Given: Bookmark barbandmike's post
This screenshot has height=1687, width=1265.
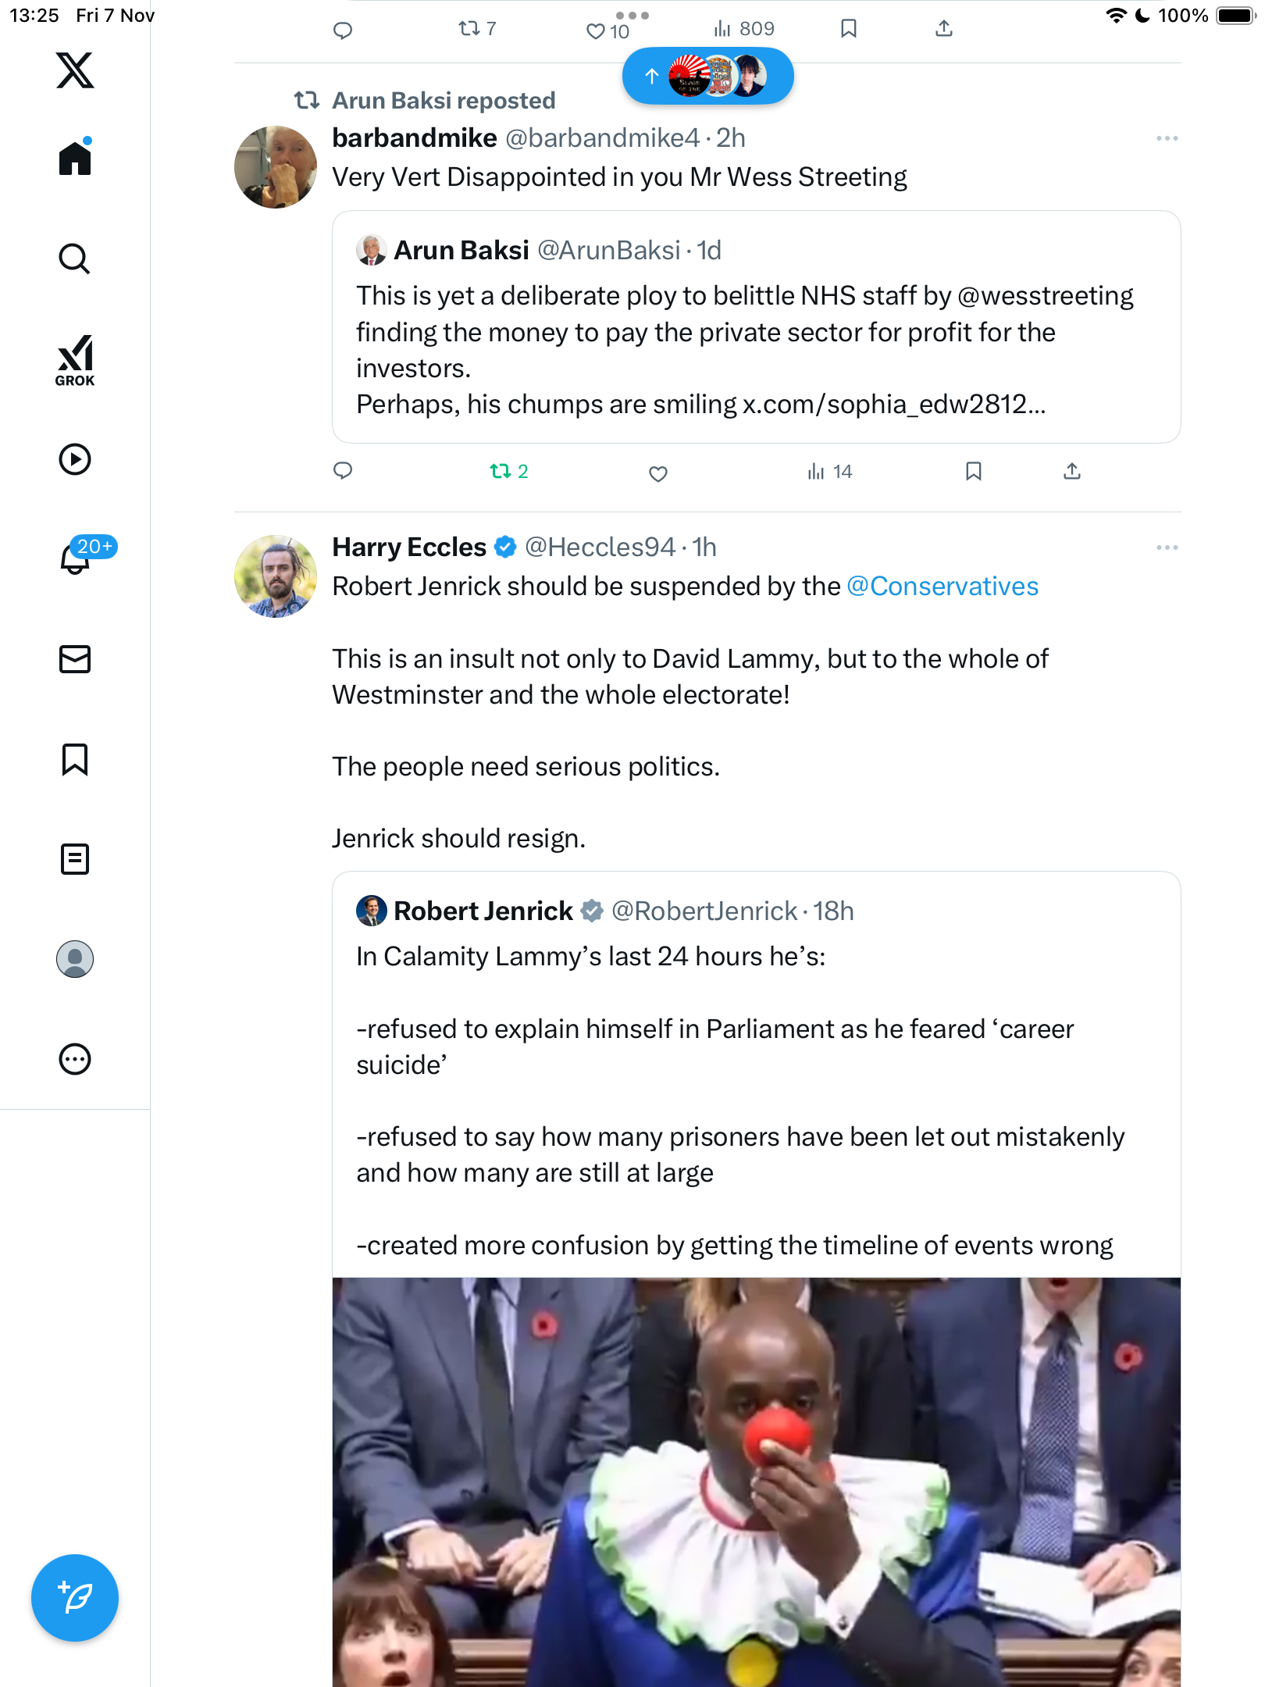Looking at the screenshot, I should pos(973,471).
